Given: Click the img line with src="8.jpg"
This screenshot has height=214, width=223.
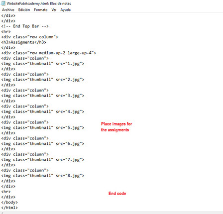Looking at the screenshot, I should pos(43,176).
